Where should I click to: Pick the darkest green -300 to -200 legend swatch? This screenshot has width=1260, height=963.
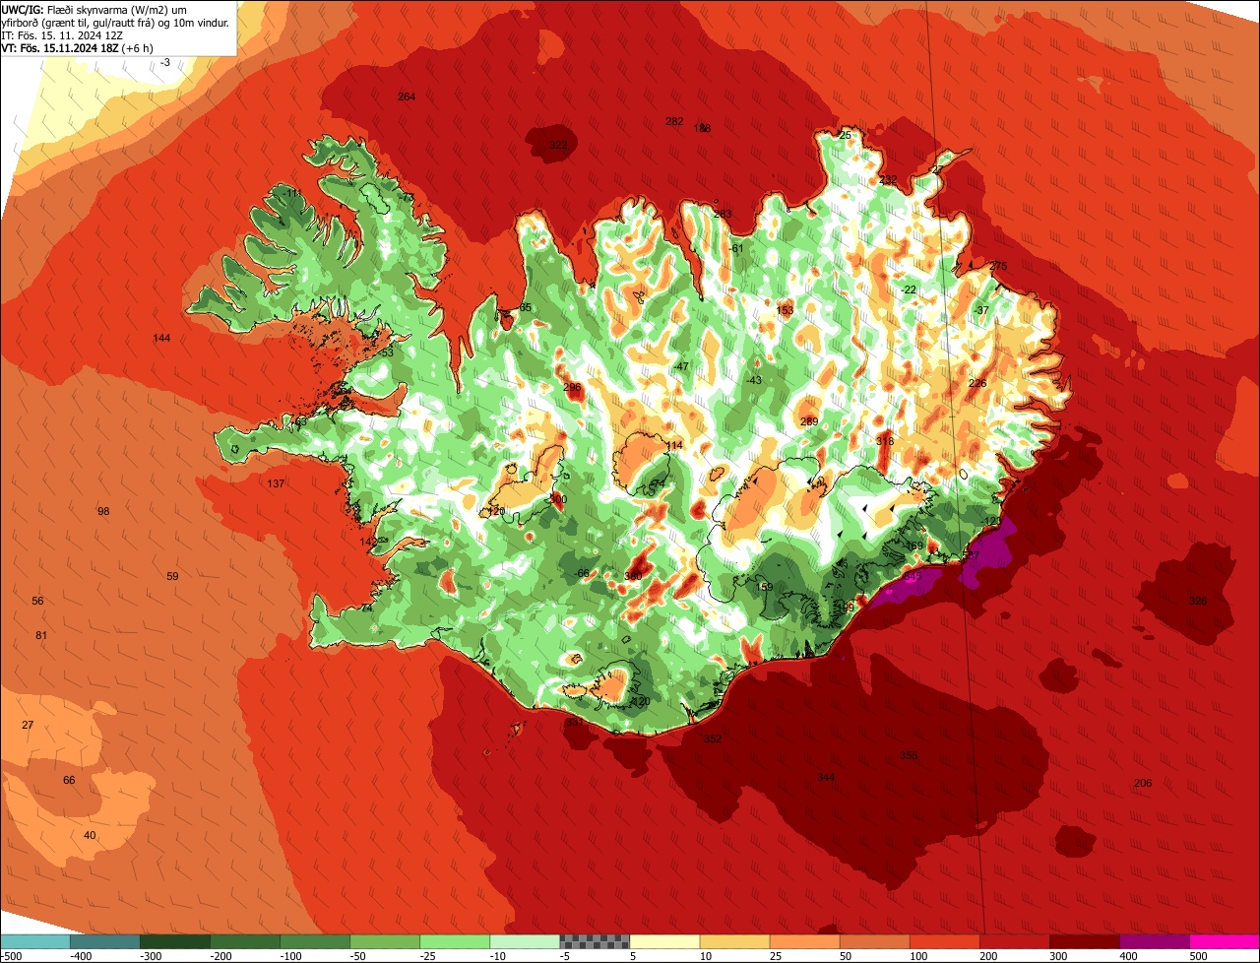click(x=175, y=941)
